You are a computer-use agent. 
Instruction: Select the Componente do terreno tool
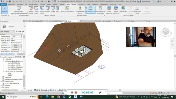tap(80, 10)
